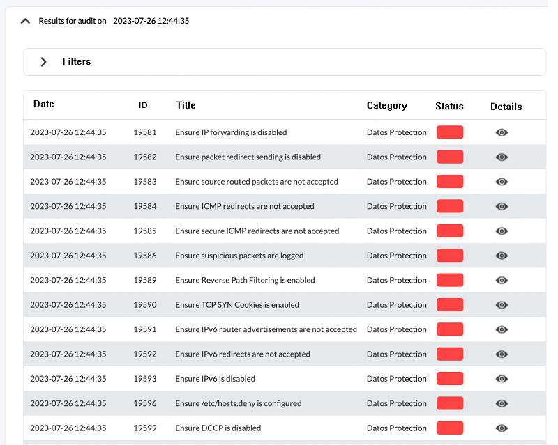Show details for DCCP is disabled row

coord(502,428)
